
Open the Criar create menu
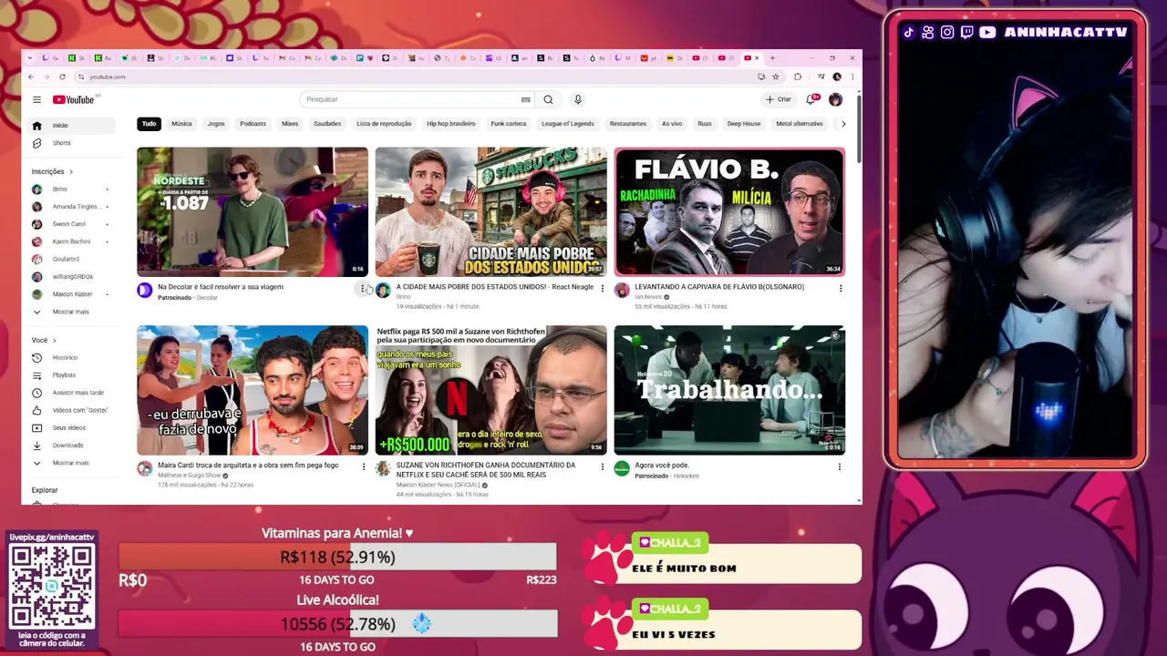779,99
